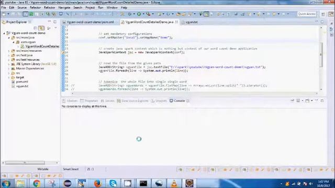Screen dimensions: 335x188
Task: Open the Run button dropdown arrow
Action: point(143,14)
